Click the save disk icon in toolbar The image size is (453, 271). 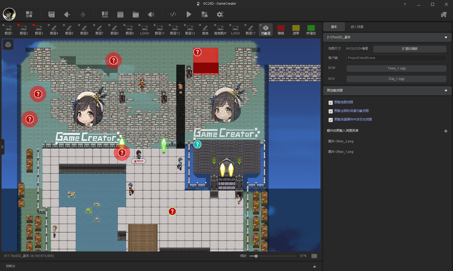pos(51,14)
